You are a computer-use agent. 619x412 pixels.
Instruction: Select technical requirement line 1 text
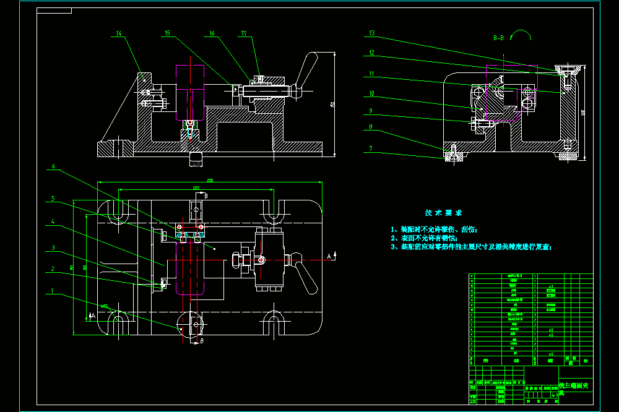tap(434, 230)
